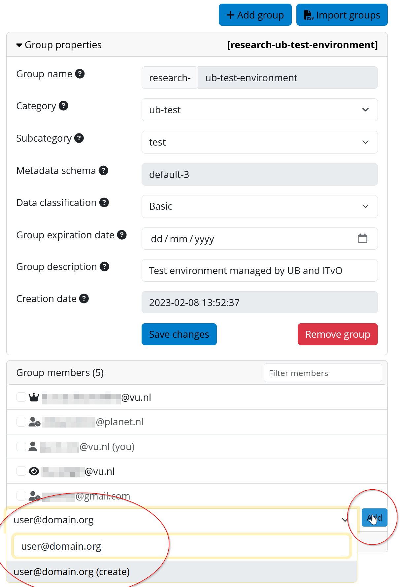This screenshot has height=587, width=400.
Task: Select the group manager @vu.nl member checkbox
Action: pos(21,397)
